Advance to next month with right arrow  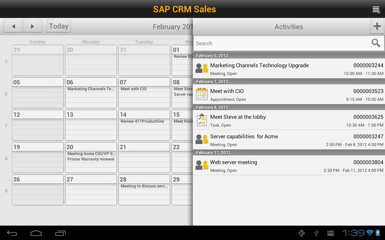(x=32, y=26)
